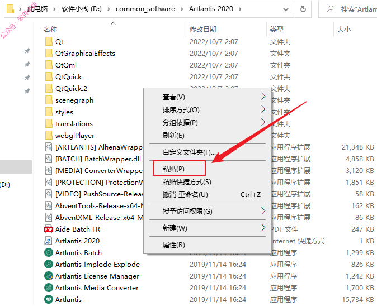Open the 新建(W) submenu
Screen dimensions: 377x307
click(x=208, y=228)
